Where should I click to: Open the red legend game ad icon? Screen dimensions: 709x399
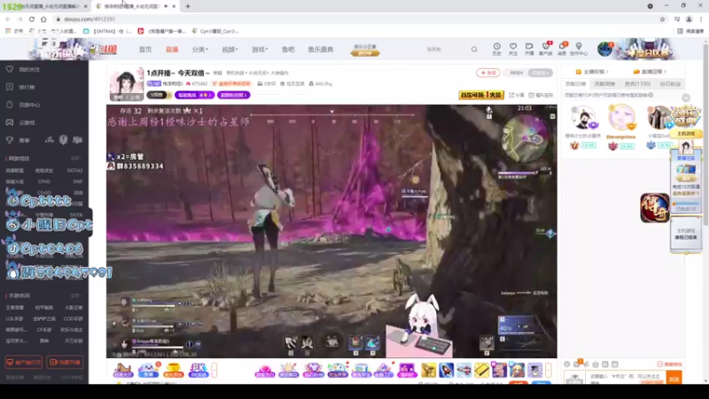654,208
